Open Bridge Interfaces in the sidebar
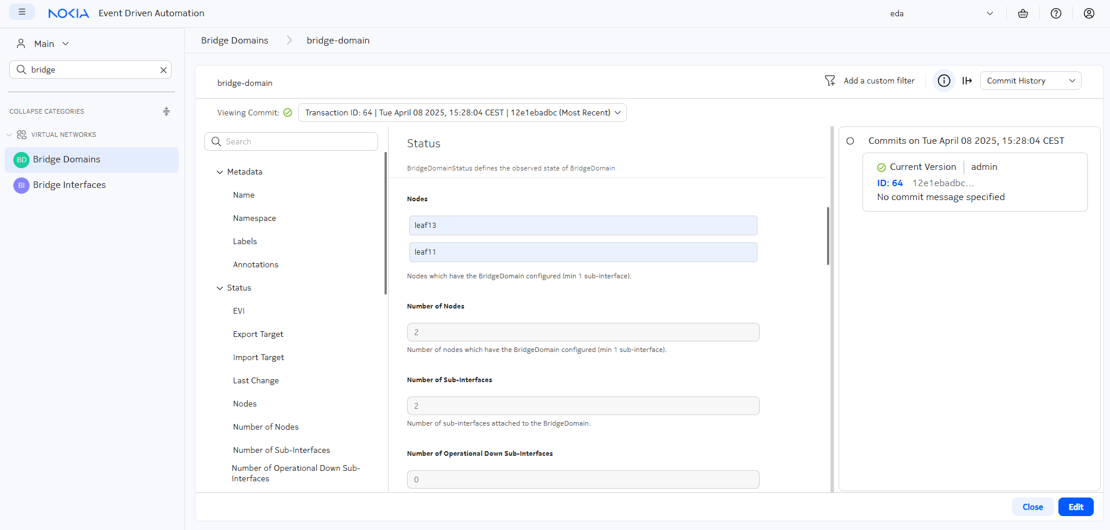 [69, 185]
